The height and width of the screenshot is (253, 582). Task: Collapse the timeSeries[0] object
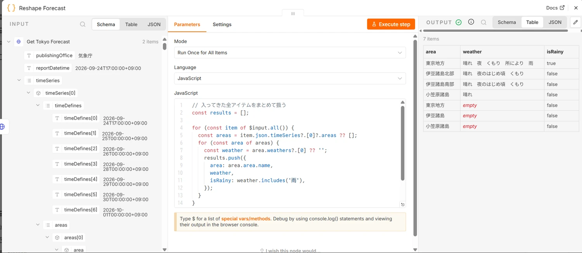coord(28,93)
